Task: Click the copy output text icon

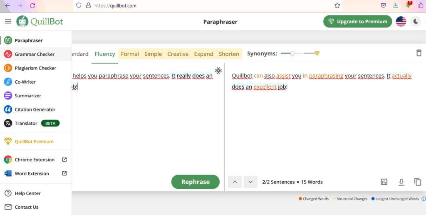Action: [x=418, y=182]
